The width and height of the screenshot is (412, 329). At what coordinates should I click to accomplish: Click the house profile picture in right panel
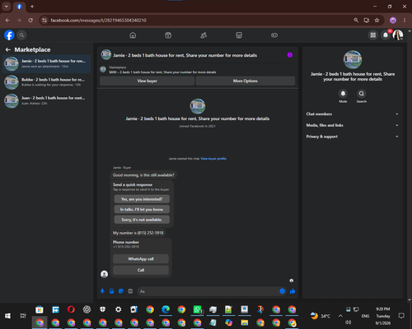353,59
